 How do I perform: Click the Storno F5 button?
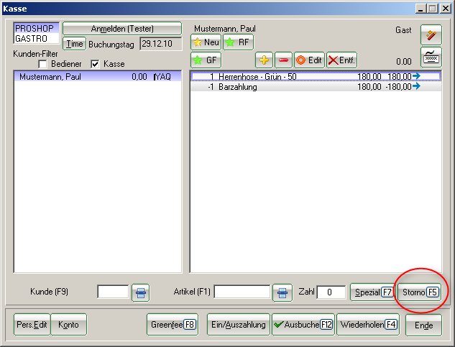(420, 292)
